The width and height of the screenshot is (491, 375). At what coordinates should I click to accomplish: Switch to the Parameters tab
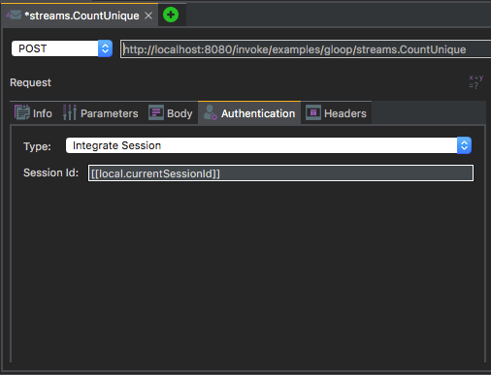click(101, 113)
